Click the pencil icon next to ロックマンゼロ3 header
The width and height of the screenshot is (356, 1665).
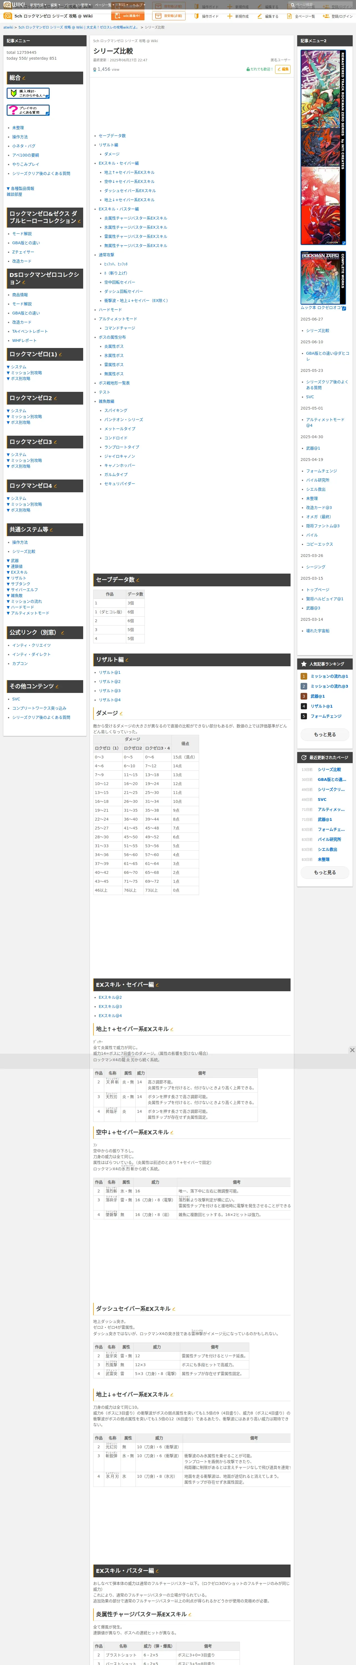pos(55,443)
